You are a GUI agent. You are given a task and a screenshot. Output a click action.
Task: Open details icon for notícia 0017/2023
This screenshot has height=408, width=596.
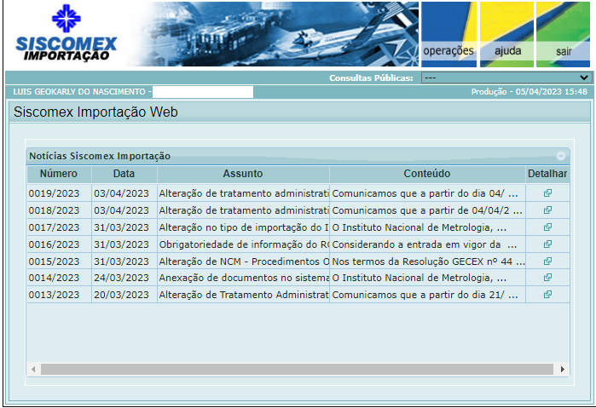click(x=547, y=227)
